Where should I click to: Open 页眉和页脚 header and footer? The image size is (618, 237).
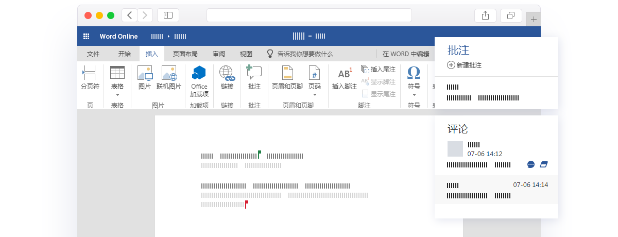click(x=287, y=77)
